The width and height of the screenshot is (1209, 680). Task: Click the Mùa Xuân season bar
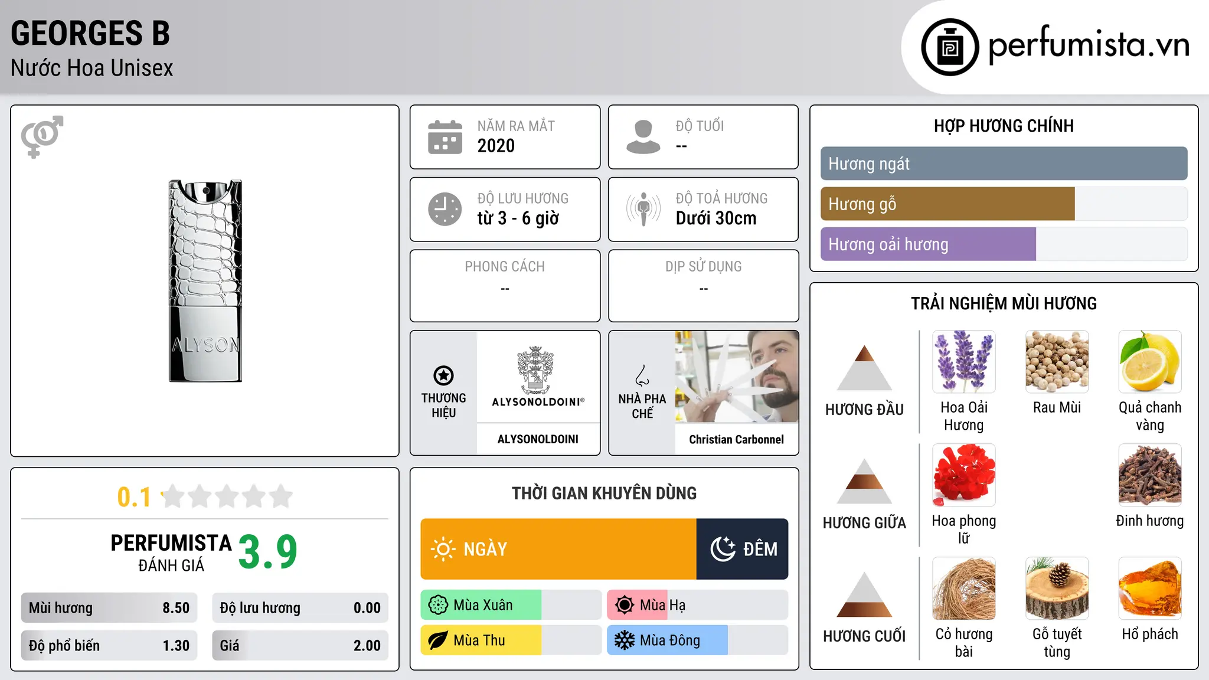coord(511,605)
